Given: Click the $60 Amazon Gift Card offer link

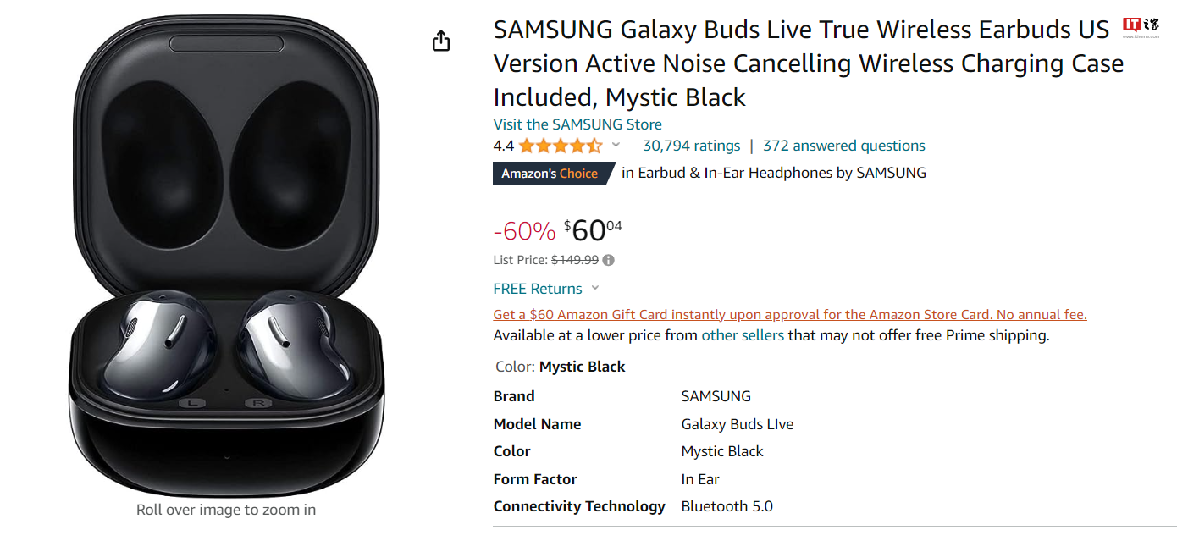Looking at the screenshot, I should point(790,314).
